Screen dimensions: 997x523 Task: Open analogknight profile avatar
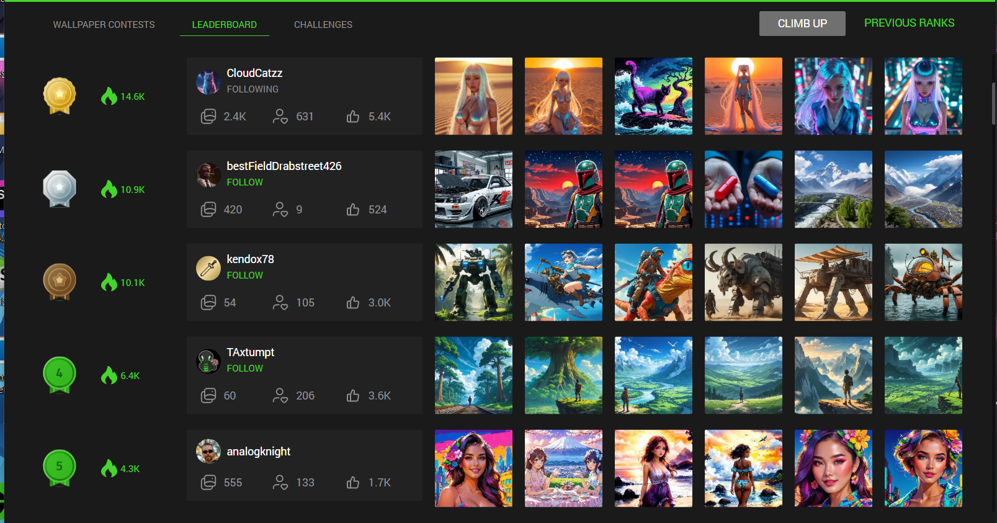tap(208, 451)
